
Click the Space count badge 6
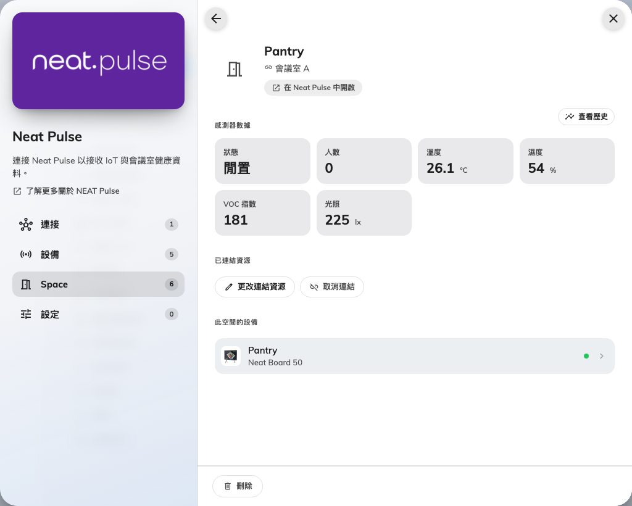[172, 284]
